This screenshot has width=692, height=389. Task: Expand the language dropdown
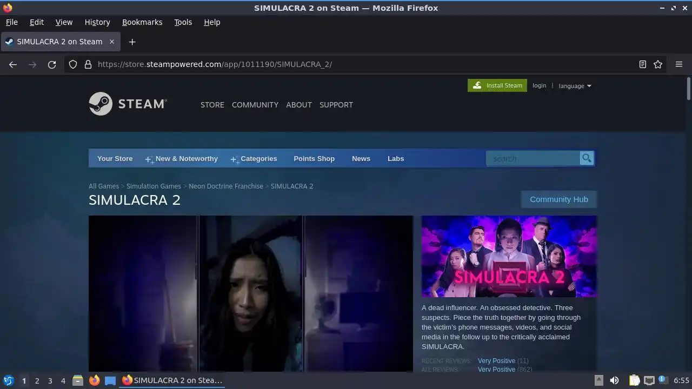(575, 86)
